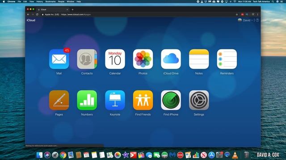Open the Bookmarks menu
The image size is (286, 160).
point(50,1)
